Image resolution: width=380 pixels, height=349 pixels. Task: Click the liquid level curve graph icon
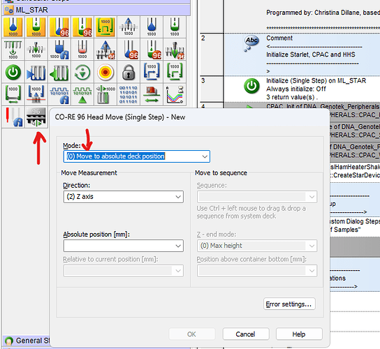[175, 94]
